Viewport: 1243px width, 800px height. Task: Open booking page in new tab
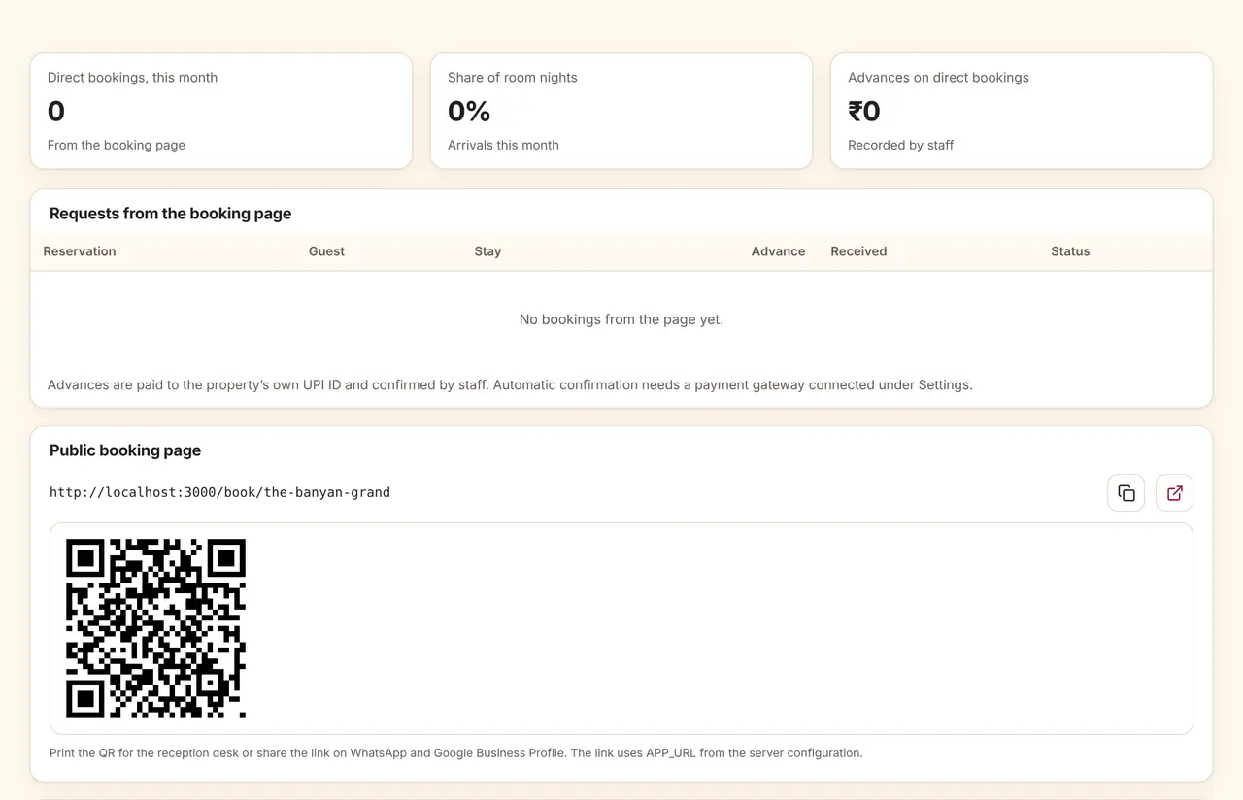(x=1175, y=493)
